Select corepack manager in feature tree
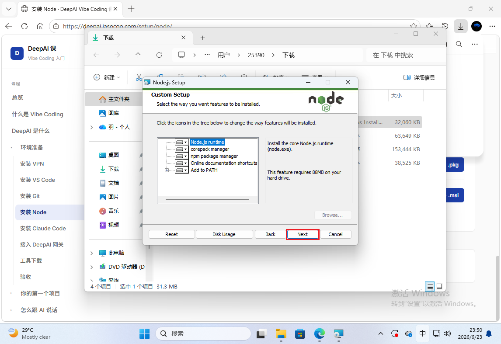501x344 pixels. 210,149
